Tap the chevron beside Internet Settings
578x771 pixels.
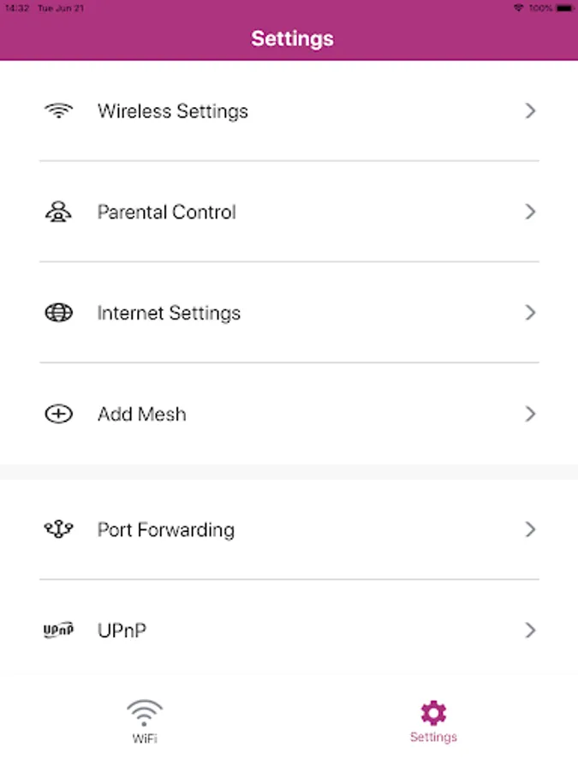pyautogui.click(x=531, y=313)
